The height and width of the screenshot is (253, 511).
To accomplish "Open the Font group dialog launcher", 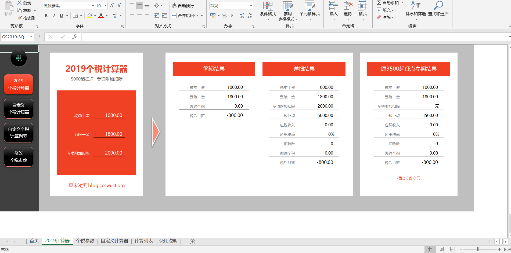I will [123, 26].
